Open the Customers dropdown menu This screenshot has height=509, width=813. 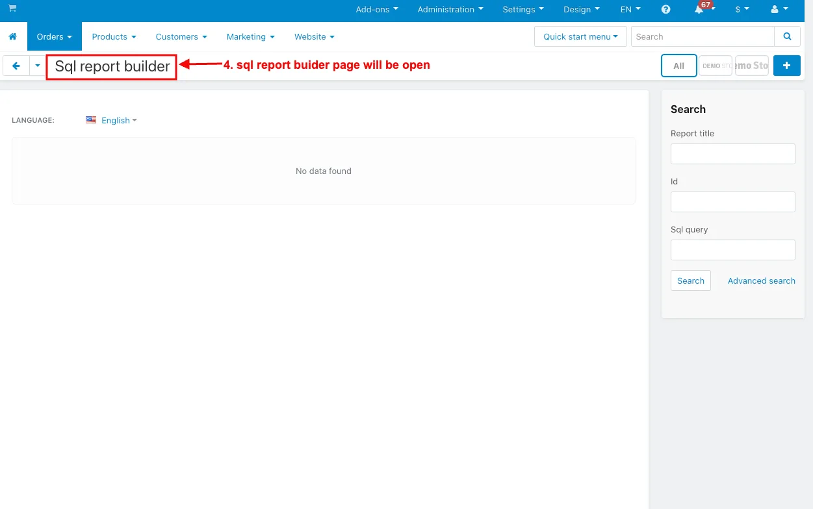(181, 37)
